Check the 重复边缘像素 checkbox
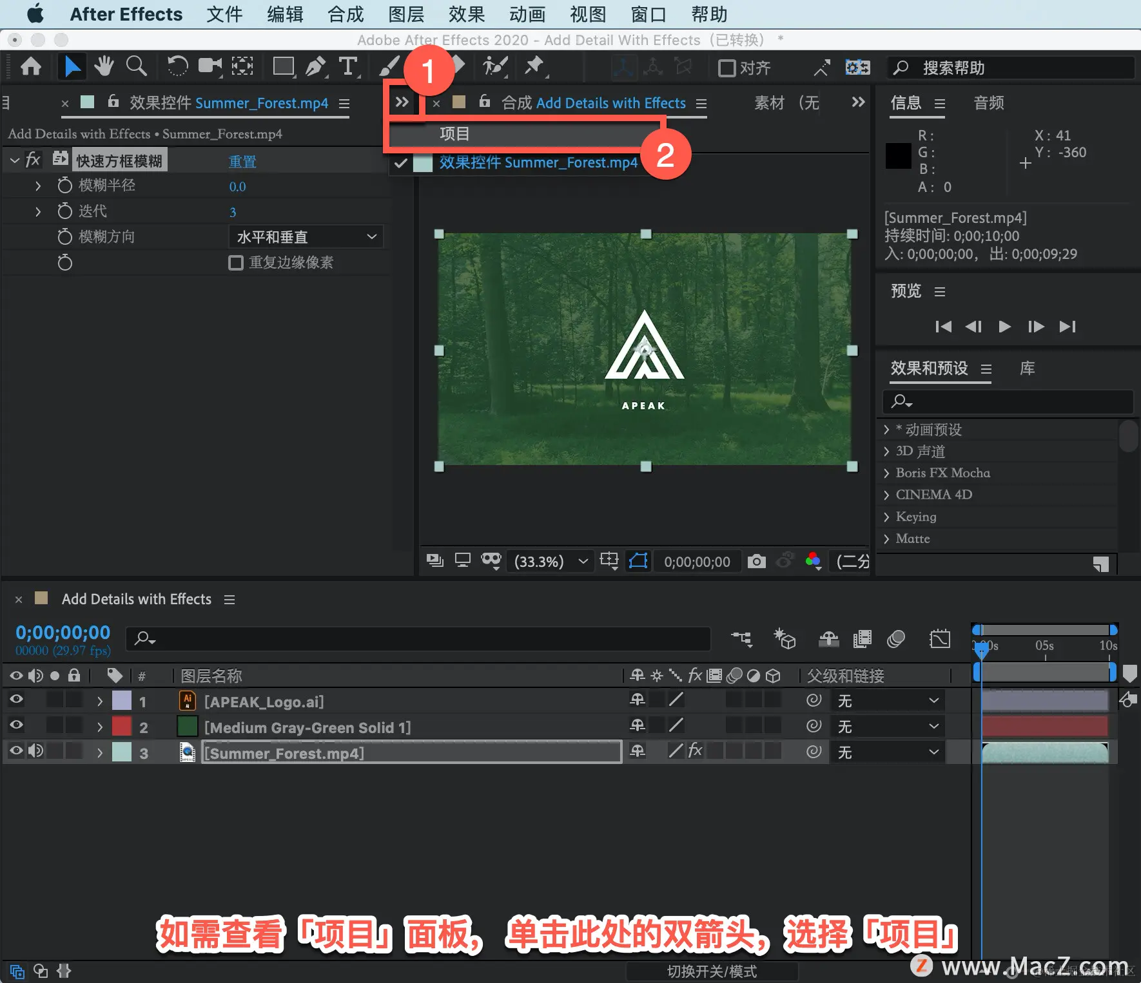Screen dimensions: 1141x983 (236, 263)
